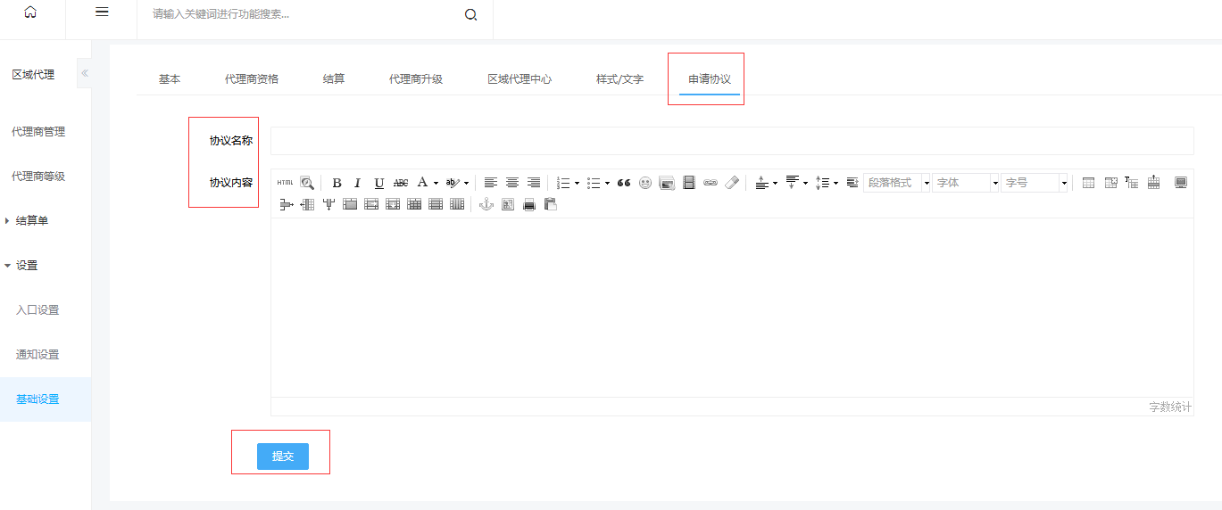Open 入口设置 in the sidebar
1222x510 pixels.
point(37,309)
